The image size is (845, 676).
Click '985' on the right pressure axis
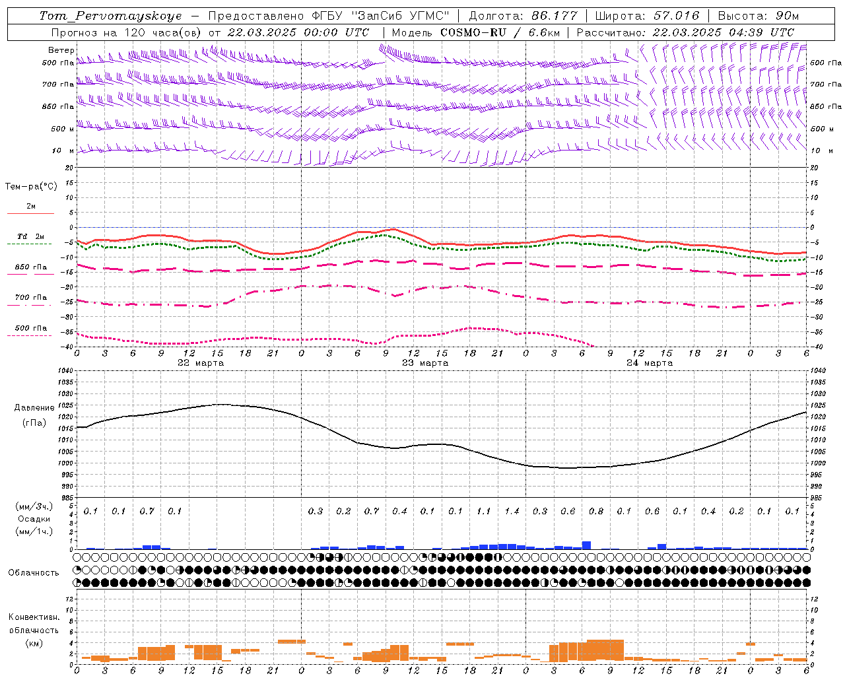tap(817, 498)
